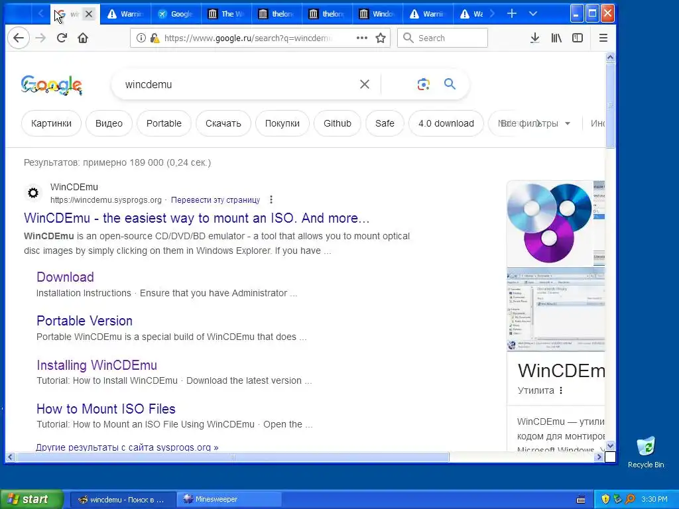Switch to the Windo tab
The height and width of the screenshot is (509, 679).
coord(377,14)
